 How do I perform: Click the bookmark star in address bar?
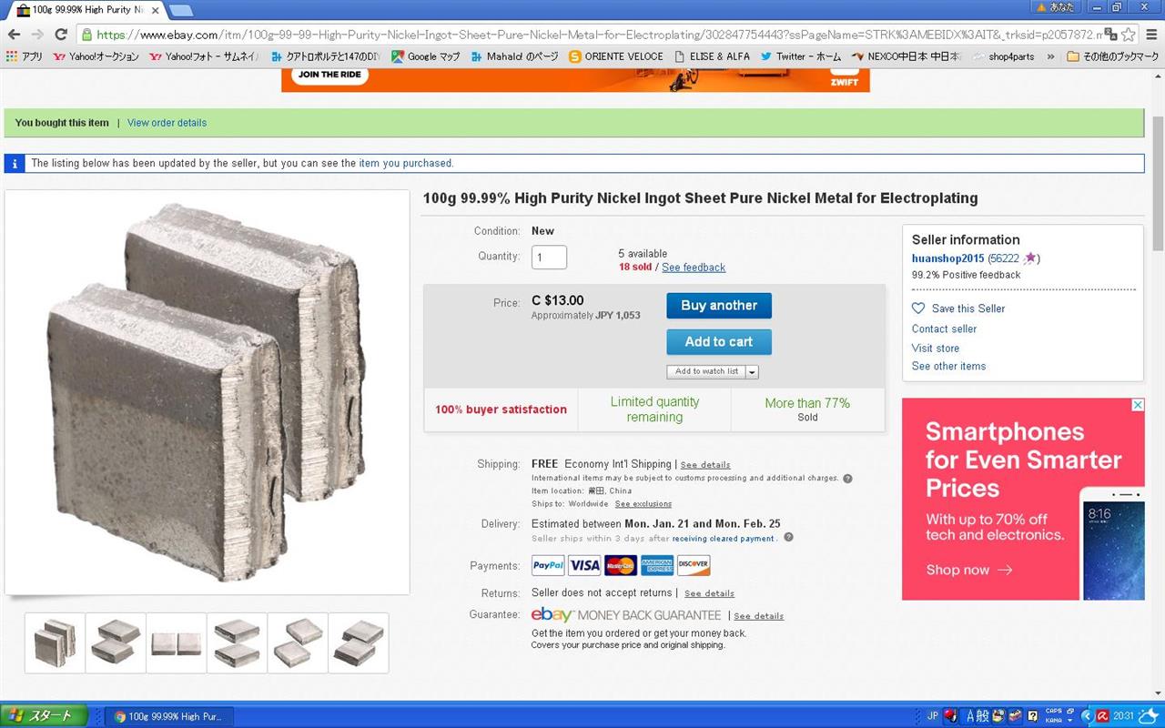pyautogui.click(x=1129, y=35)
